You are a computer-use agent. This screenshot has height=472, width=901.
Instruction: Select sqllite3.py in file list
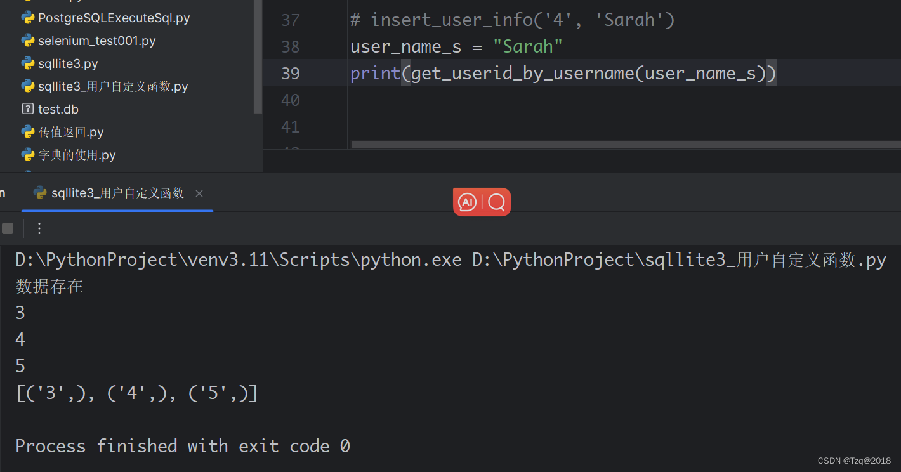(68, 63)
